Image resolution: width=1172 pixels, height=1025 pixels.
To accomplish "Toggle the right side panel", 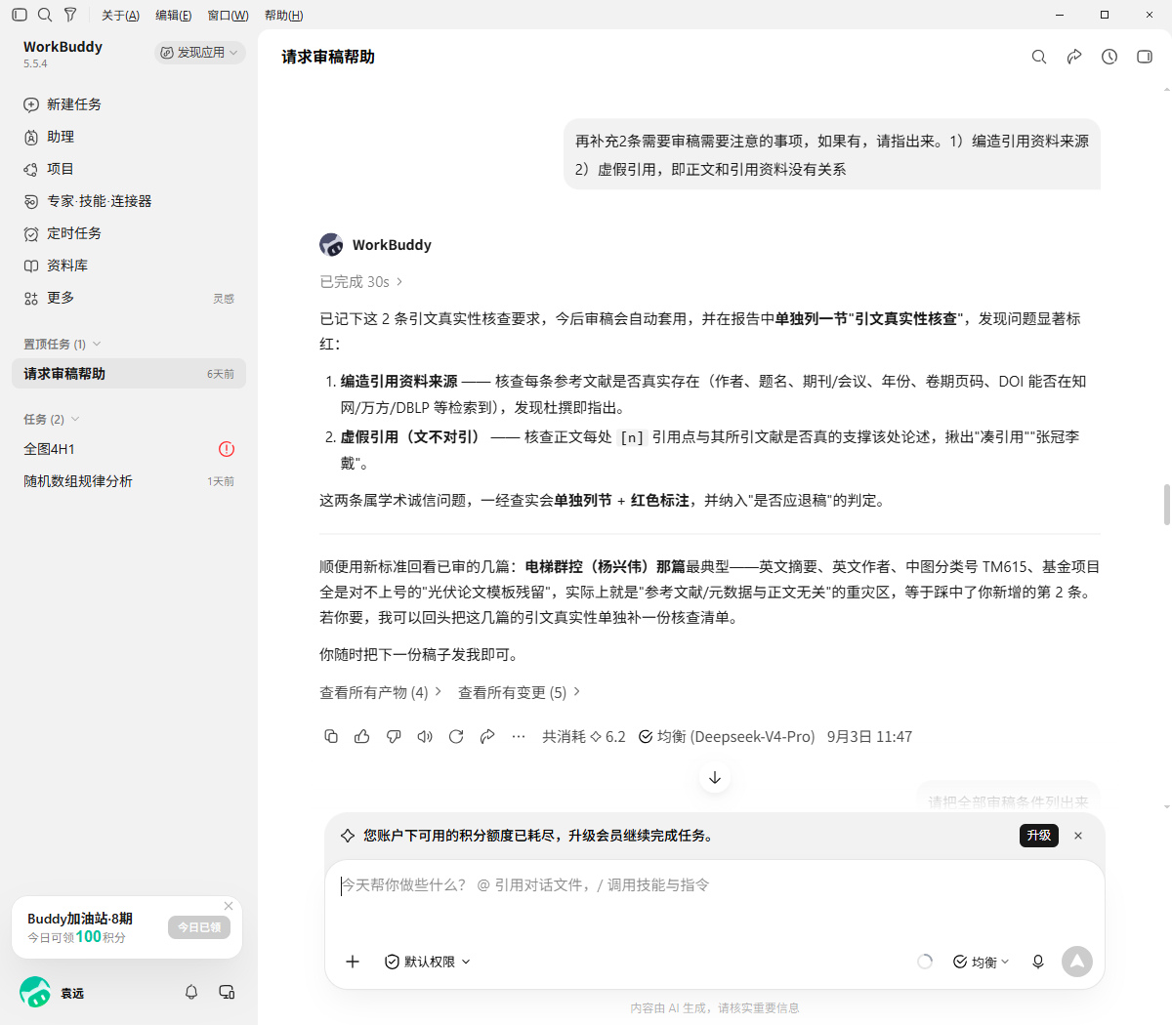I will point(1145,57).
